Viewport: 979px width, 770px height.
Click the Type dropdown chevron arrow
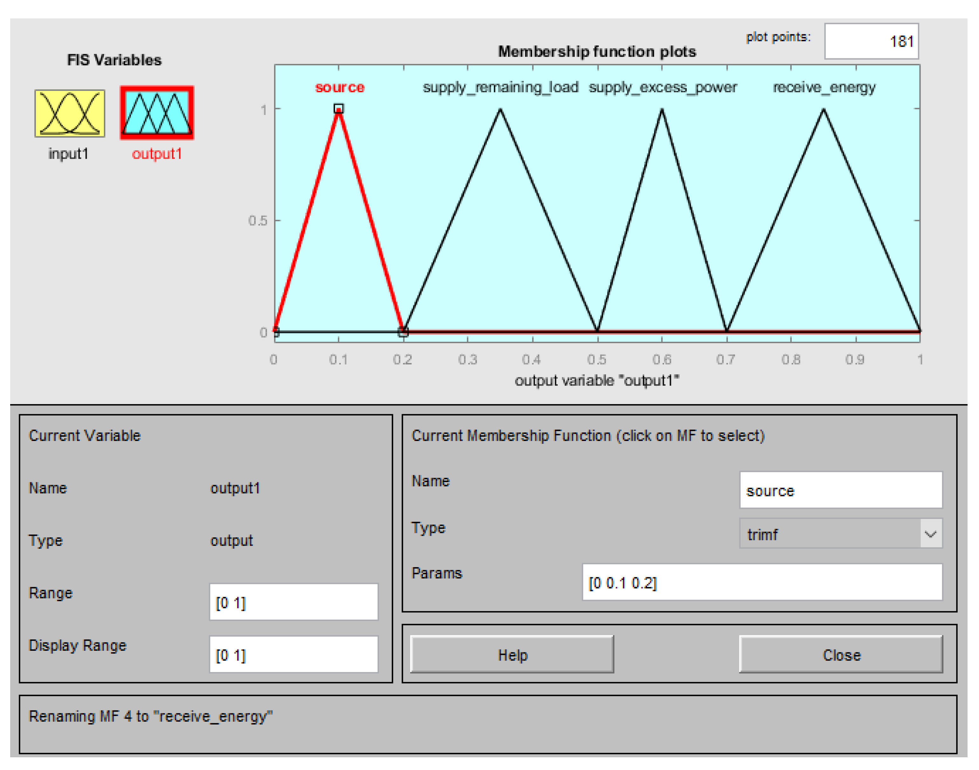[x=931, y=534]
